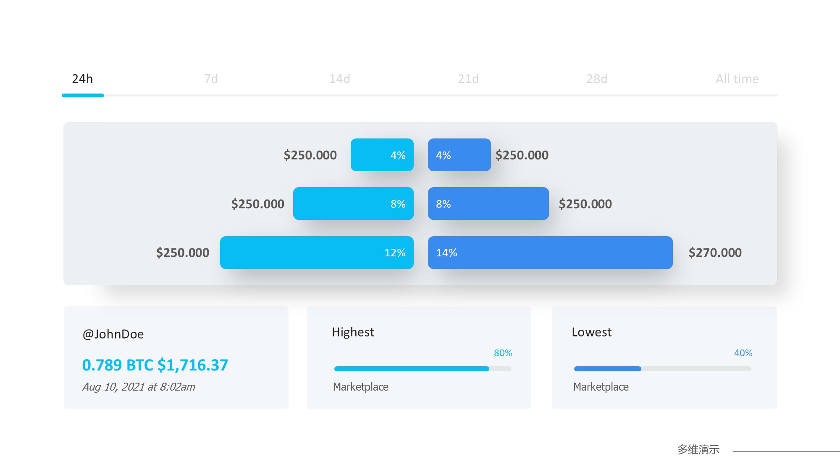The width and height of the screenshot is (840, 472).
Task: Select the 24h tab
Action: (82, 79)
